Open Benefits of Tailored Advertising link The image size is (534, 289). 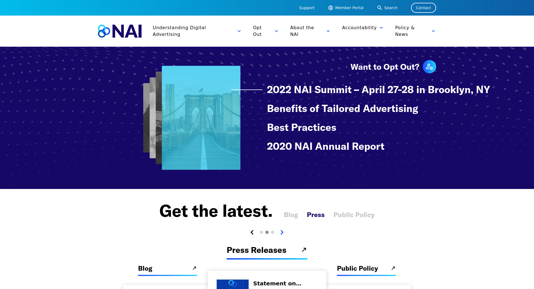pyautogui.click(x=343, y=109)
